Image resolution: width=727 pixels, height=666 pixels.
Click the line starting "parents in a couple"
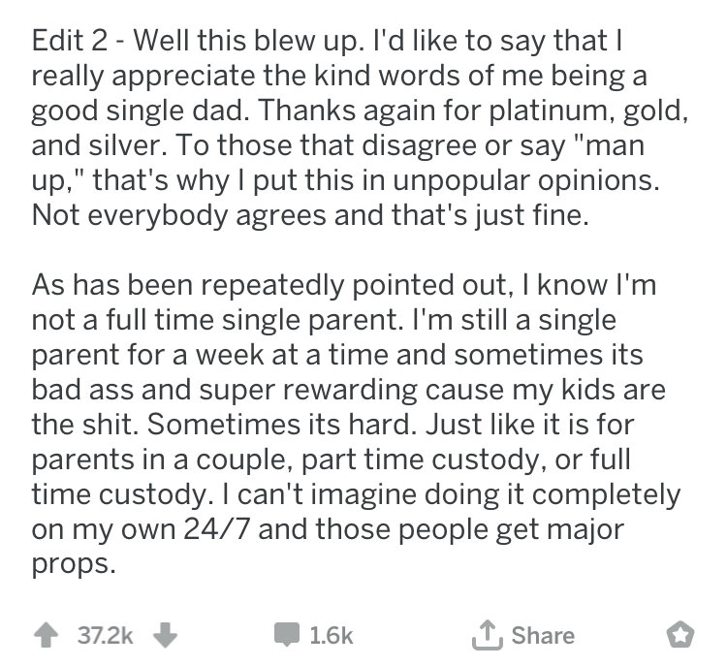tap(332, 460)
